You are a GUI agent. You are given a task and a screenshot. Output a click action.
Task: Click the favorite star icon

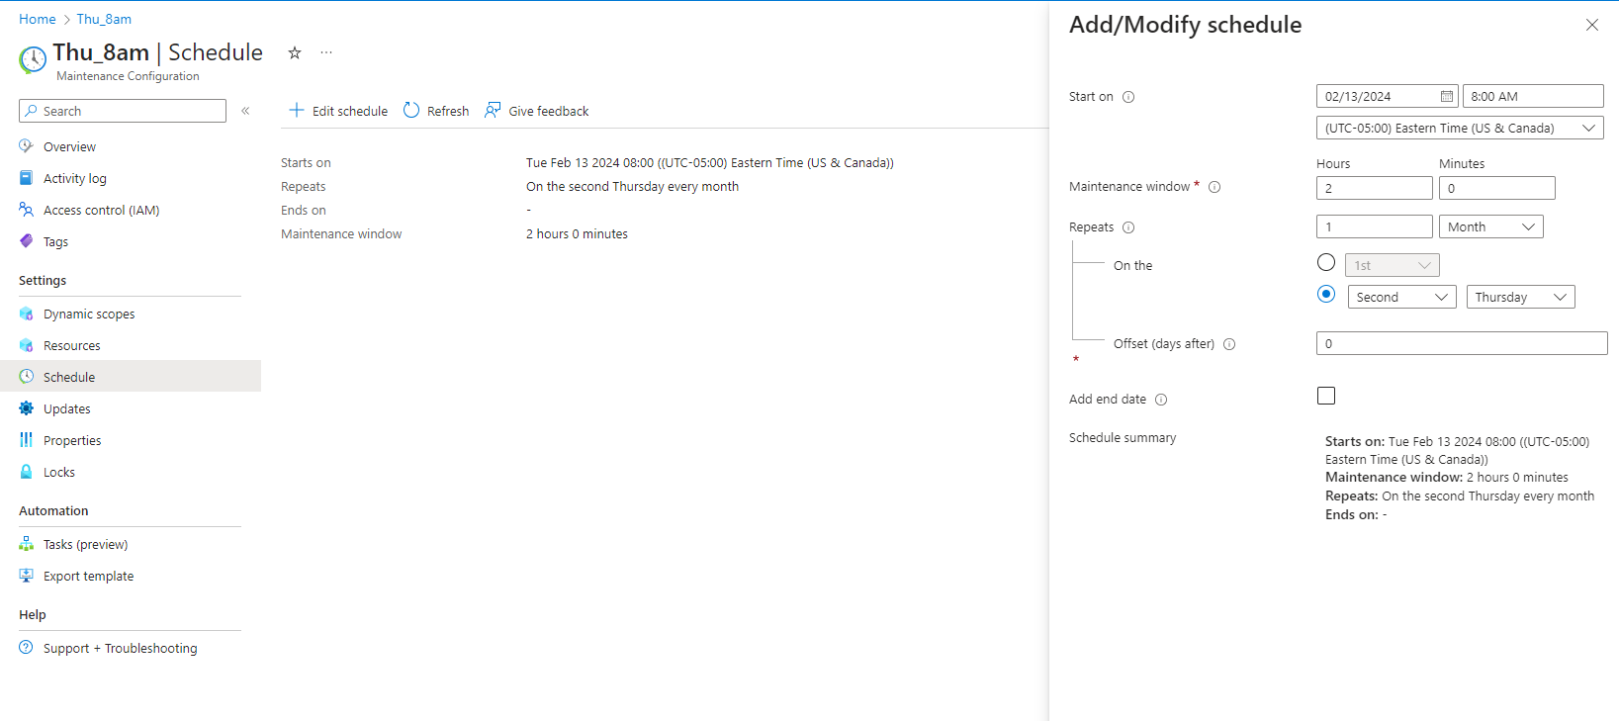(294, 53)
